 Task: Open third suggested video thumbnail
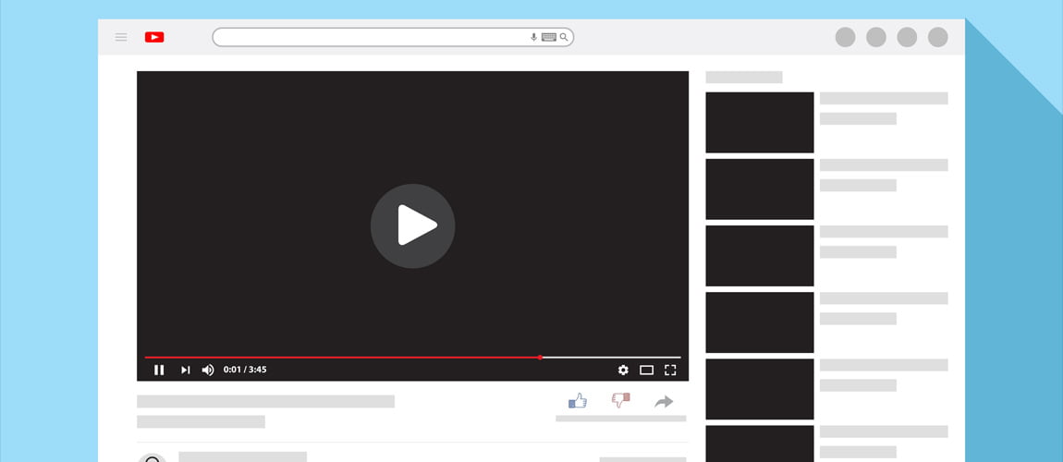pos(759,256)
